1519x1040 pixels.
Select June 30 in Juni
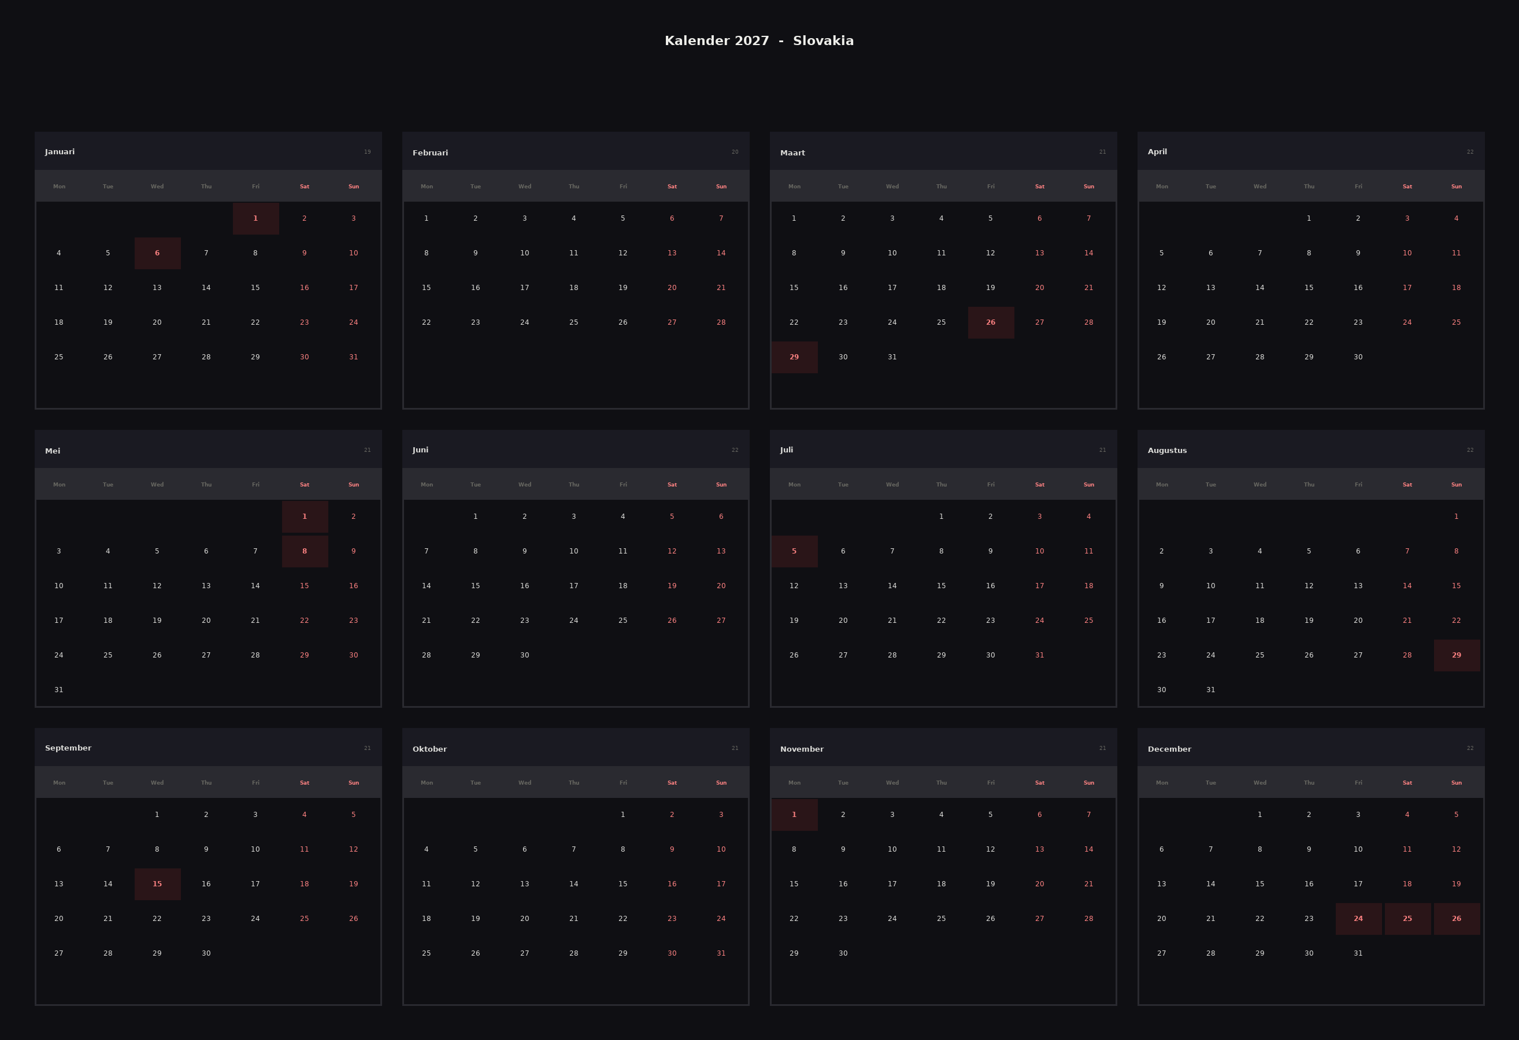[x=525, y=655]
